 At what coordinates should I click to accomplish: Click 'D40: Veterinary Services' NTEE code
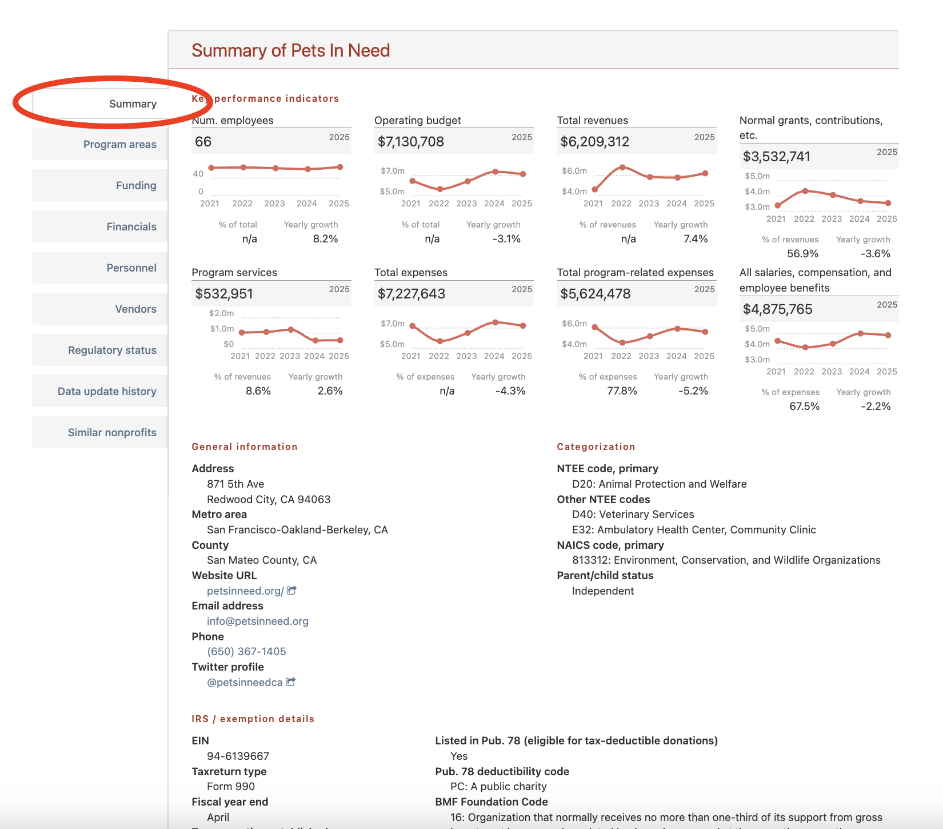coord(633,514)
